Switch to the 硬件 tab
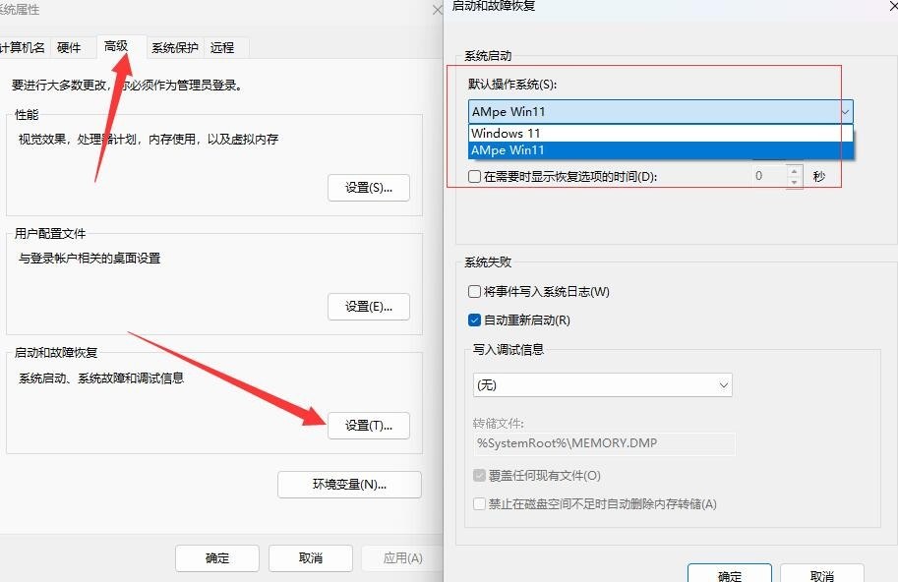The height and width of the screenshot is (582, 898). pyautogui.click(x=69, y=47)
